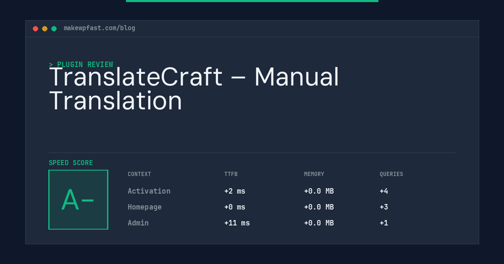504x264 pixels.
Task: Click the A- speed score badge
Action: coord(78,199)
